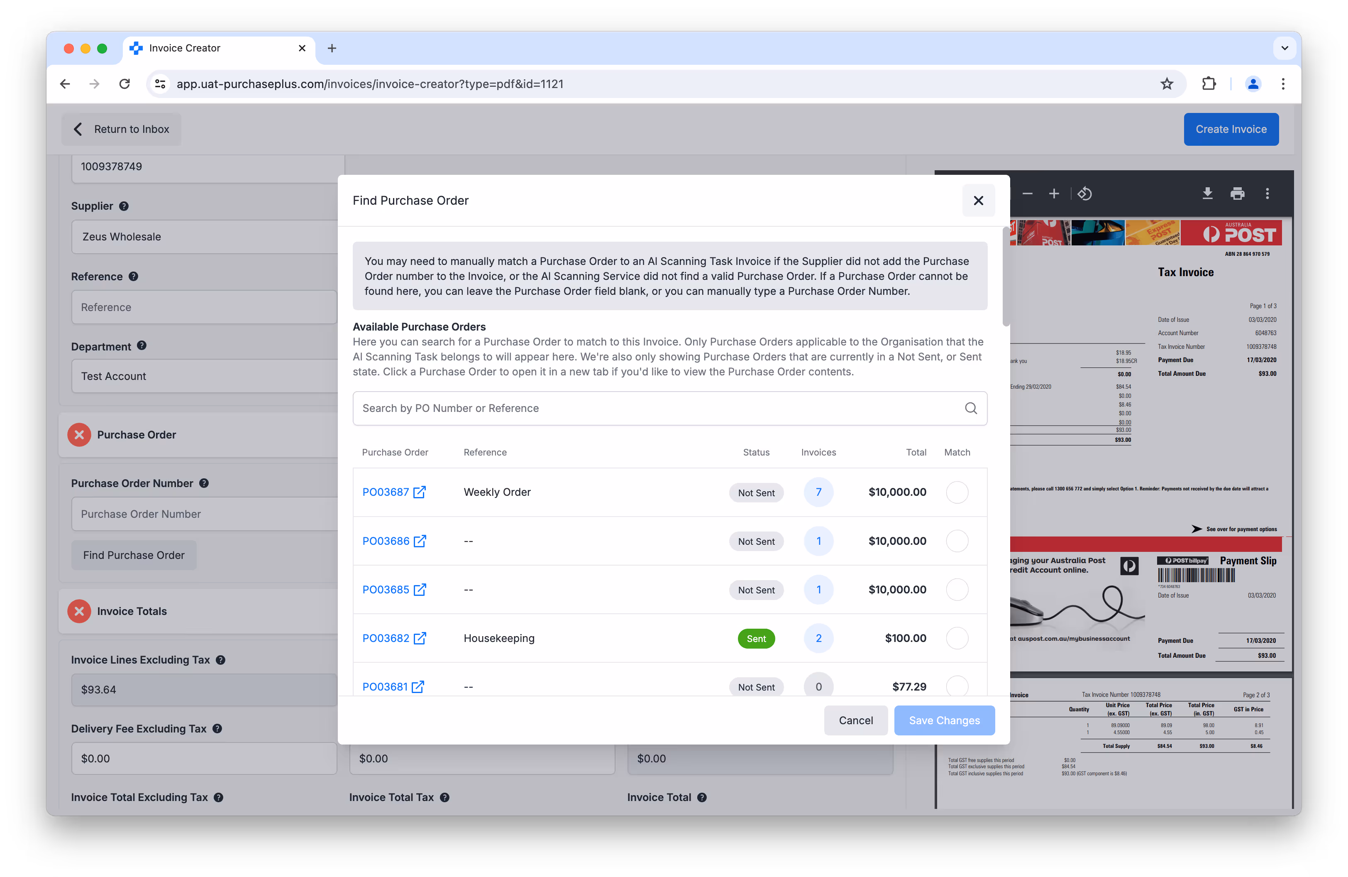Open PO03687 external link icon
This screenshot has width=1348, height=877.
pyautogui.click(x=419, y=492)
